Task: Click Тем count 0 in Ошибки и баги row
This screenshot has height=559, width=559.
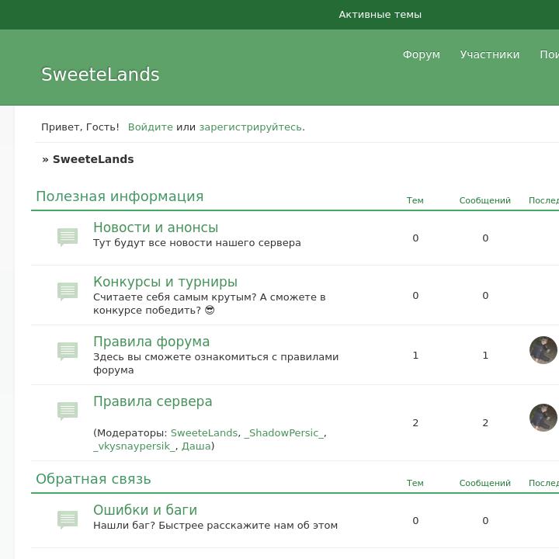Action: coord(415,521)
